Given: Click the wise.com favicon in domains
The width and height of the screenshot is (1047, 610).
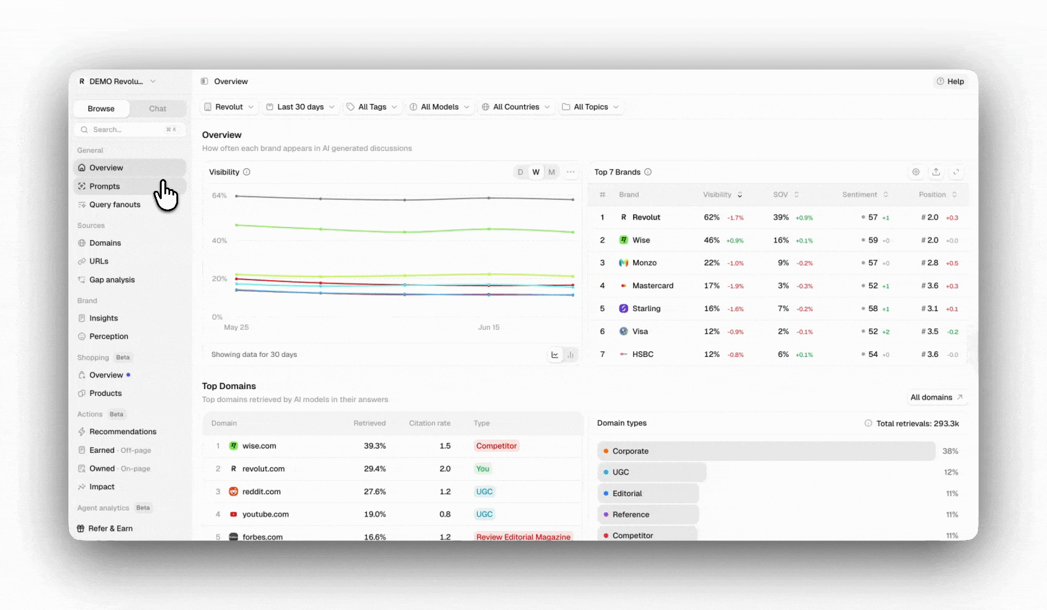Looking at the screenshot, I should [x=233, y=446].
